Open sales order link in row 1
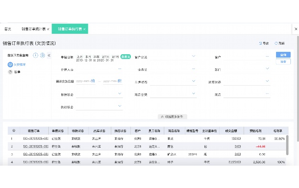299x188 pixels. click(x=36, y=139)
